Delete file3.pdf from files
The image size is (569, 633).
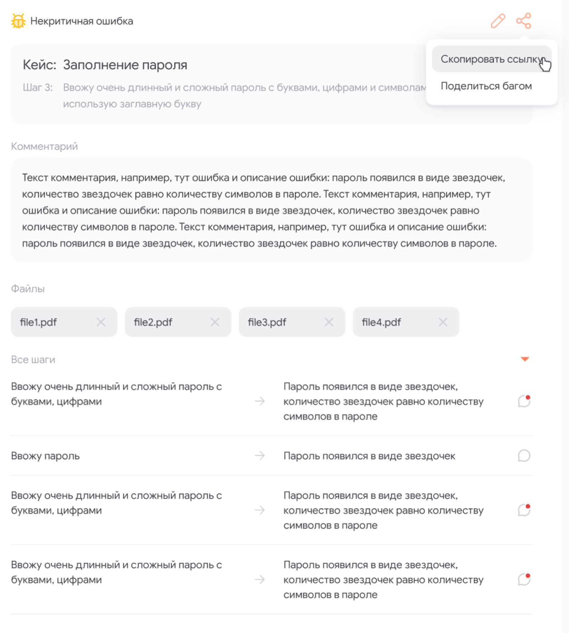(329, 322)
